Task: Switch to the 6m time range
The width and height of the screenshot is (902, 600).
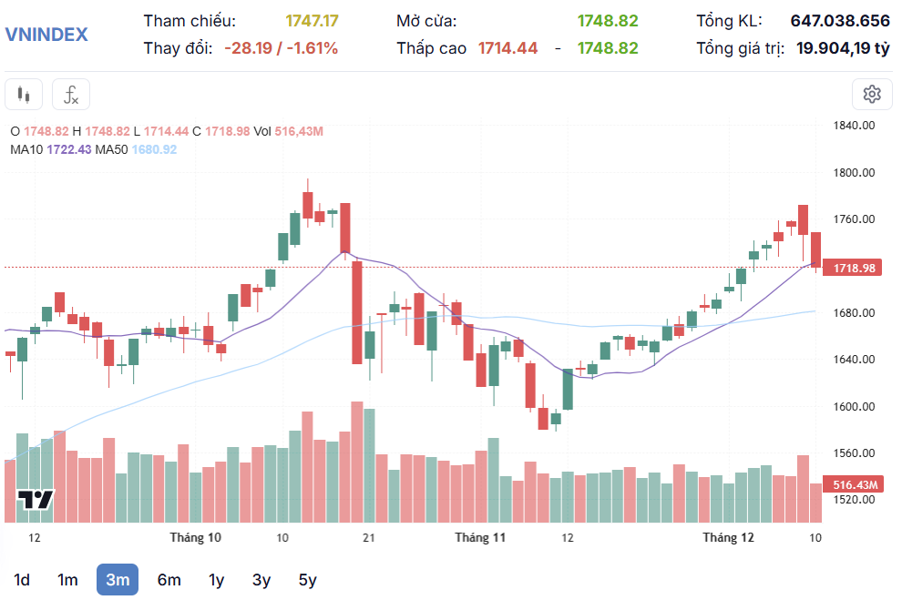Action: click(x=169, y=580)
